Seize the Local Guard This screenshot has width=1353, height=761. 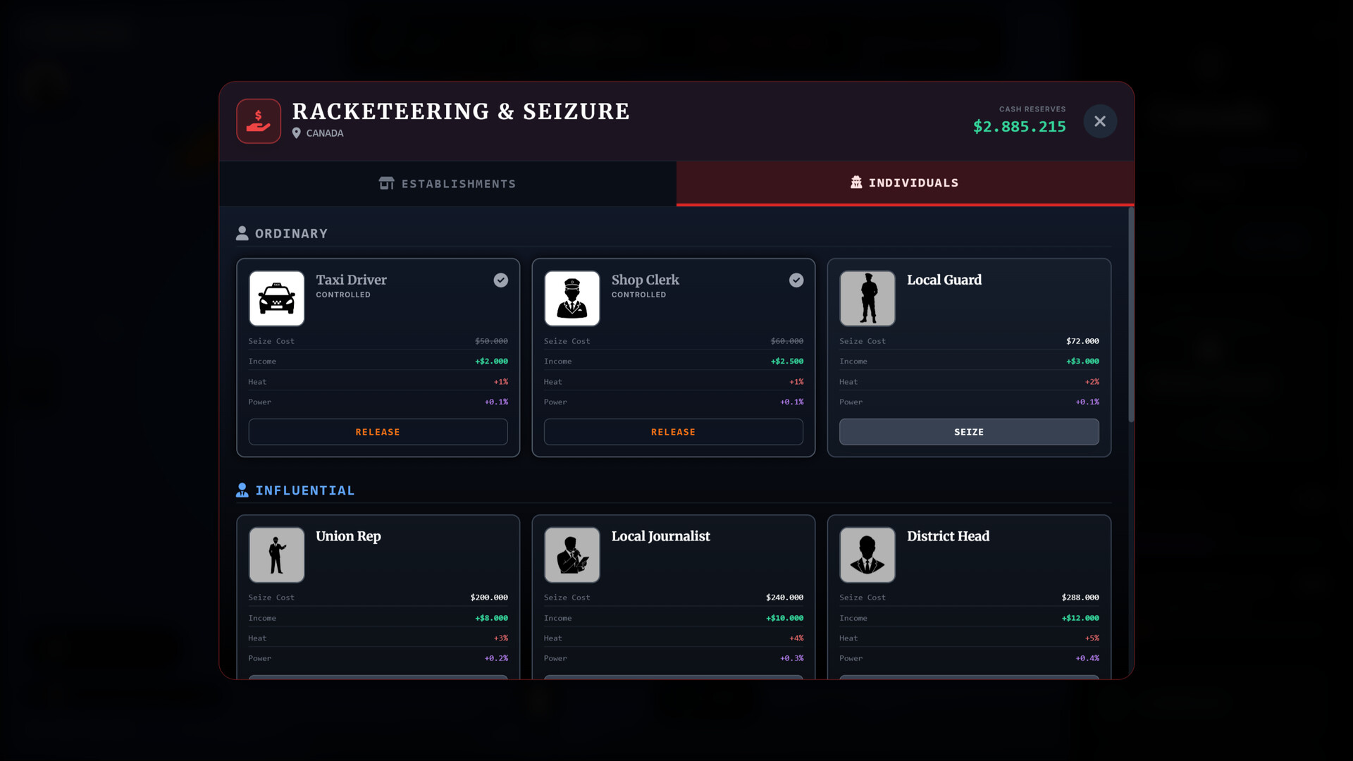pos(968,431)
